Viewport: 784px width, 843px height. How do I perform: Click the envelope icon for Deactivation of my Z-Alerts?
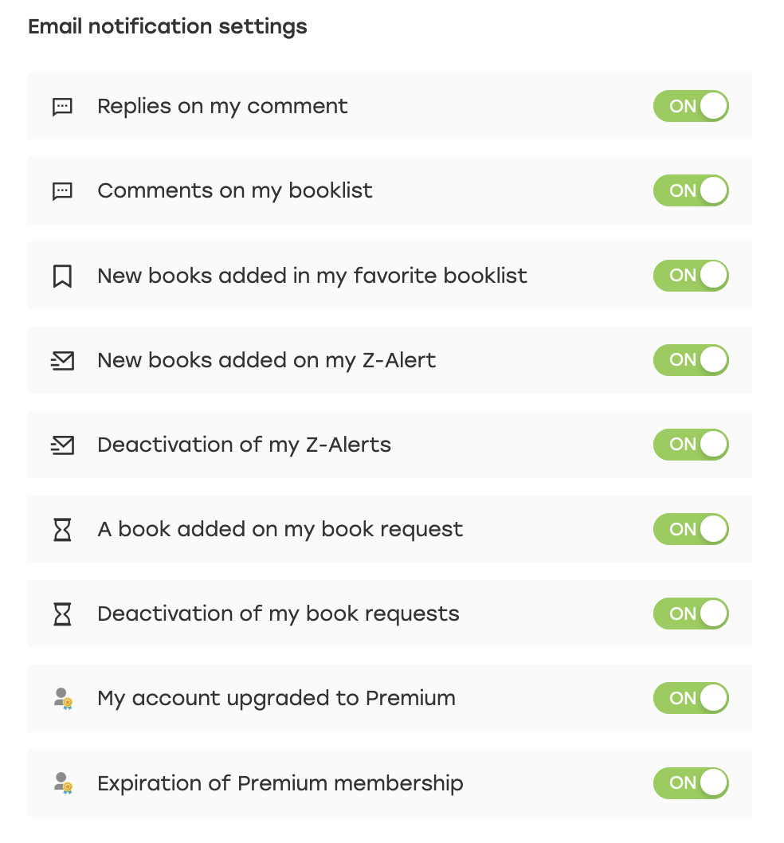(x=62, y=445)
